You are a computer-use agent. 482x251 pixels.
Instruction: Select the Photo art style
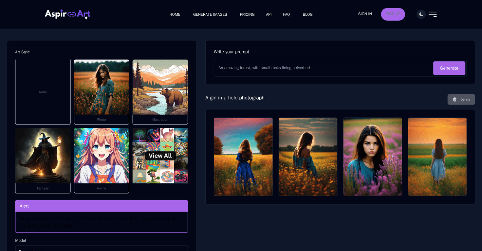click(x=102, y=92)
